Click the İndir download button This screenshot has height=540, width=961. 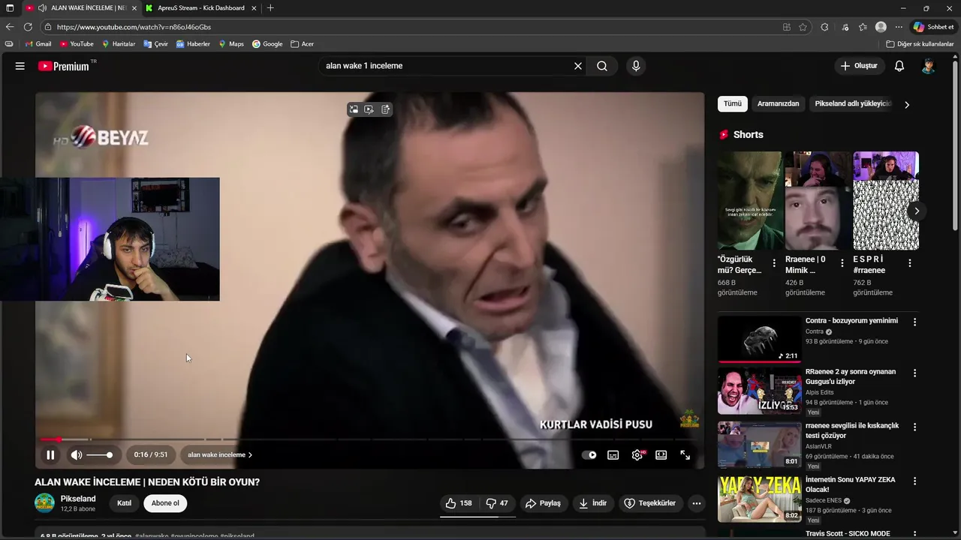click(x=593, y=503)
